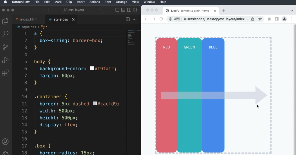Open the Arrange menu
296x155 pixels.
pos(121,2)
